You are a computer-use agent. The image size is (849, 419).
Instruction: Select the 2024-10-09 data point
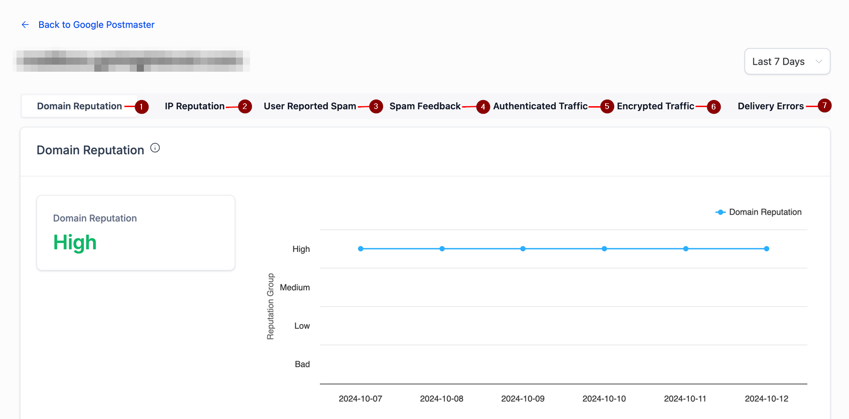coord(523,249)
